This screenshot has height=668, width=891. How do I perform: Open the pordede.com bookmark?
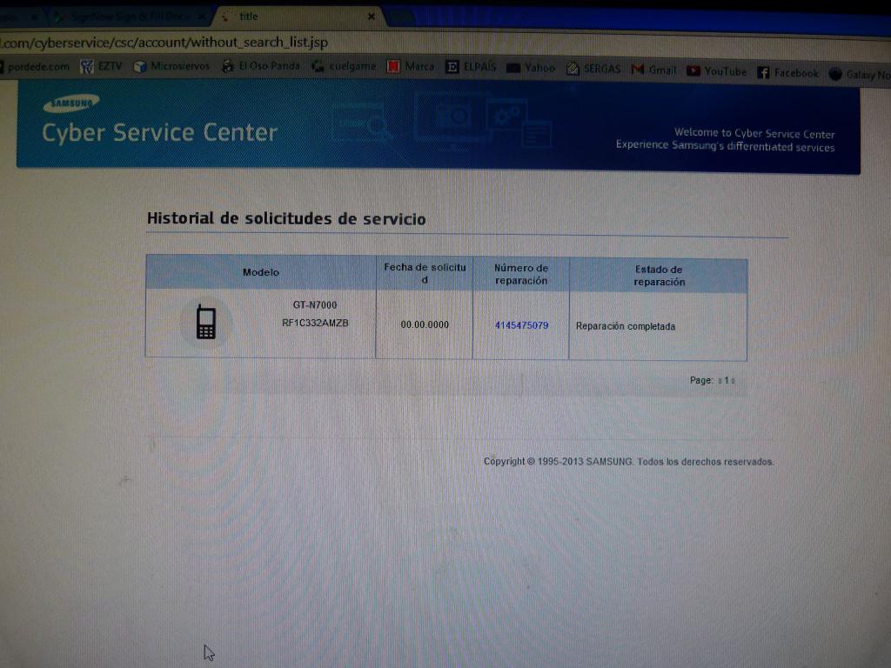(37, 66)
